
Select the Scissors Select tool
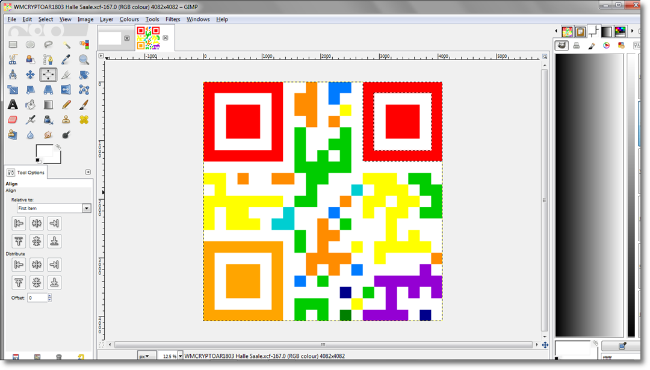[13, 60]
